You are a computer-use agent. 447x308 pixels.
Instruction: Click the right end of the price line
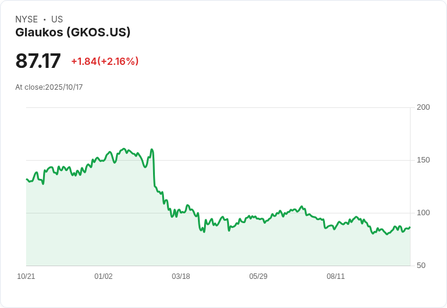409,227
